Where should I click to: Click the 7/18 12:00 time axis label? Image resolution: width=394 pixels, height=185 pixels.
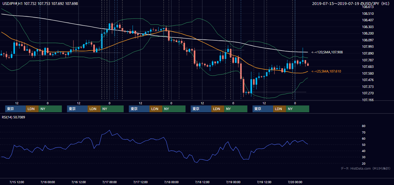tap(202, 182)
